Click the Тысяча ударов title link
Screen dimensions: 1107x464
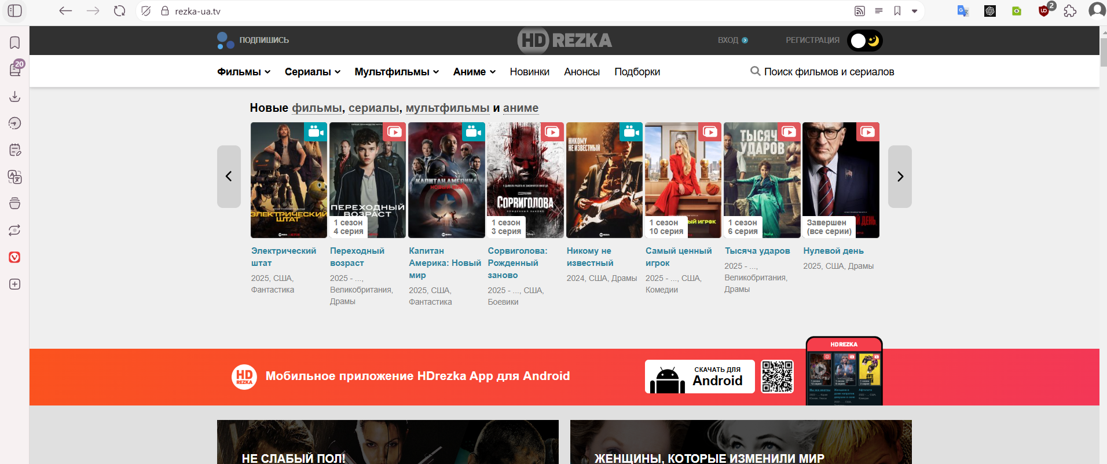point(757,251)
